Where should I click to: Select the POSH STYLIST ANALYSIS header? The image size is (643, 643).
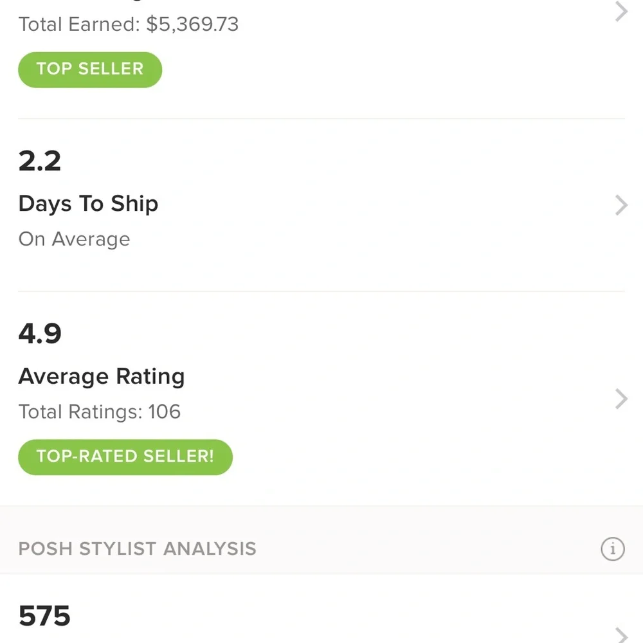coord(137,549)
